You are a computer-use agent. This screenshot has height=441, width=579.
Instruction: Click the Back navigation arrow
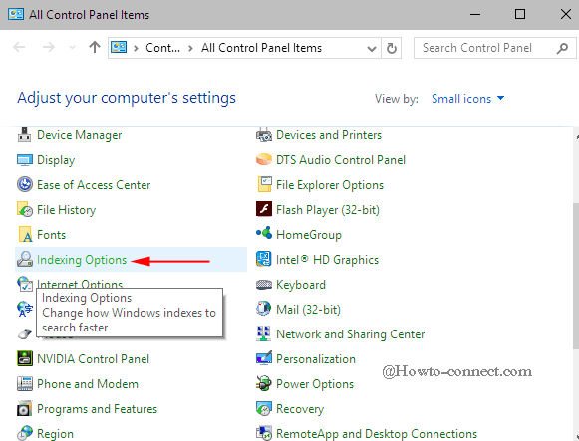19,47
